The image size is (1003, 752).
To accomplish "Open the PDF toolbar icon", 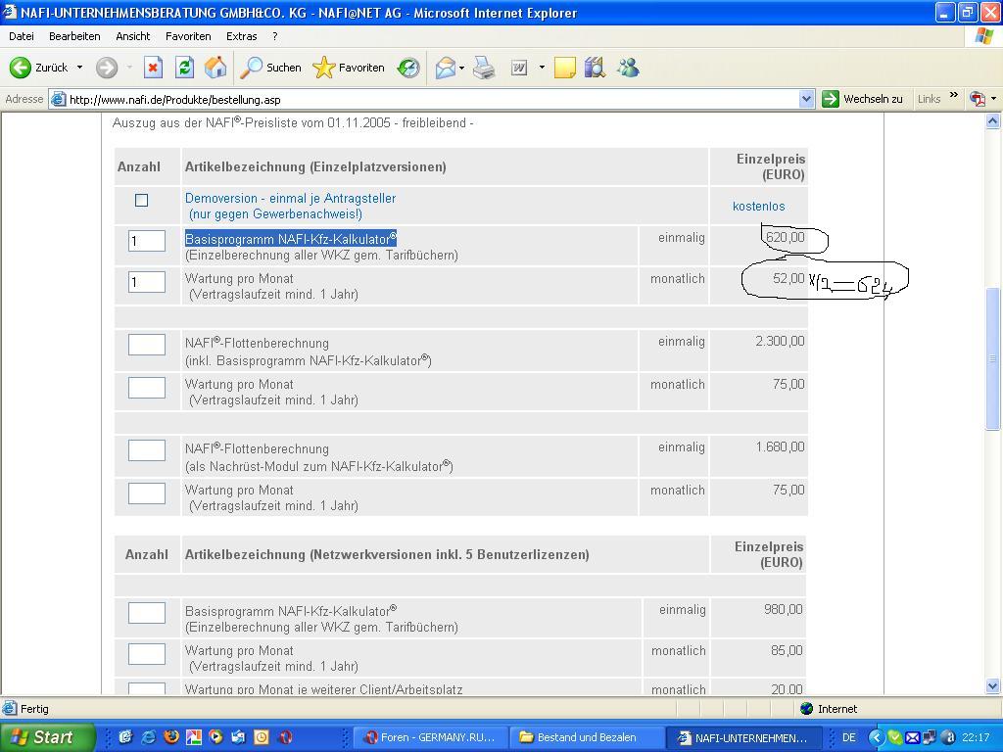I will (x=977, y=99).
